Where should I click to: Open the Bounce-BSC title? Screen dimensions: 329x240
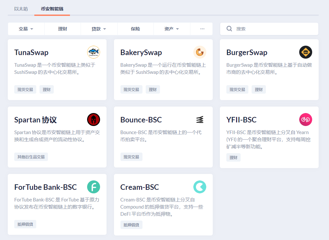[x=141, y=120]
